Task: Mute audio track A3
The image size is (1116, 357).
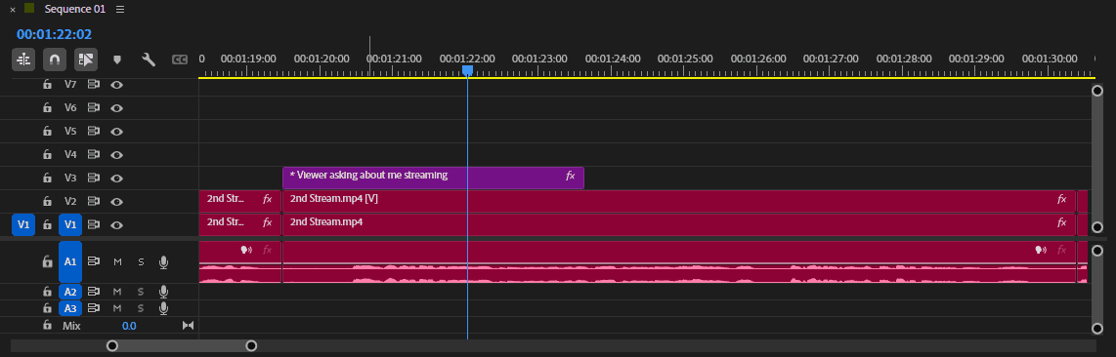Action: pos(117,309)
